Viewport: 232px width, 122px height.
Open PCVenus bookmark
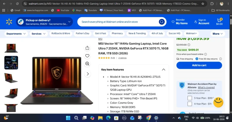[x=112, y=10]
